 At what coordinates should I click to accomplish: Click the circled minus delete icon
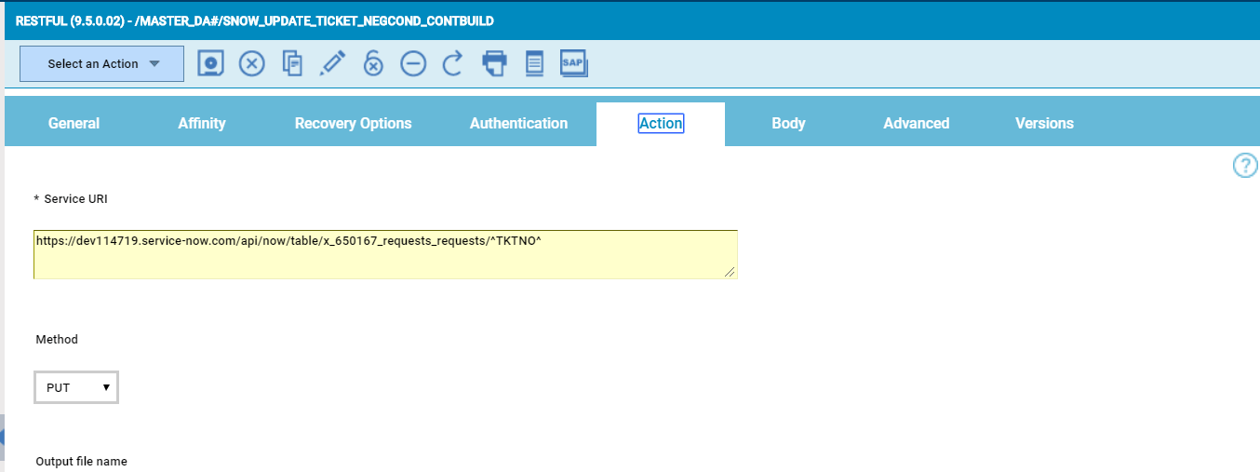pos(413,63)
